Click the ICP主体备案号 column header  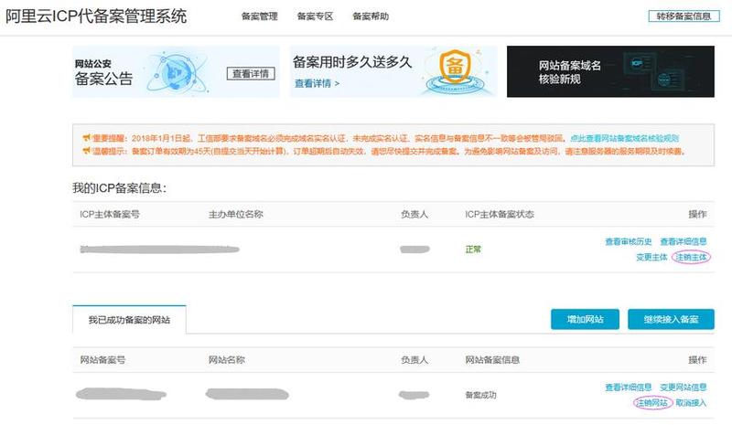[x=110, y=214]
